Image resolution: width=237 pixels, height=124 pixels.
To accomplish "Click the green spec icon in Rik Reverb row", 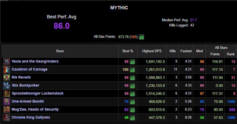I will 132,78.
